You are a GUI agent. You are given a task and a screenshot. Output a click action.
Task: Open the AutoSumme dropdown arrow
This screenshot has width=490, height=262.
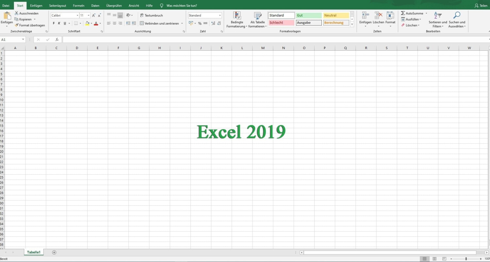click(426, 13)
